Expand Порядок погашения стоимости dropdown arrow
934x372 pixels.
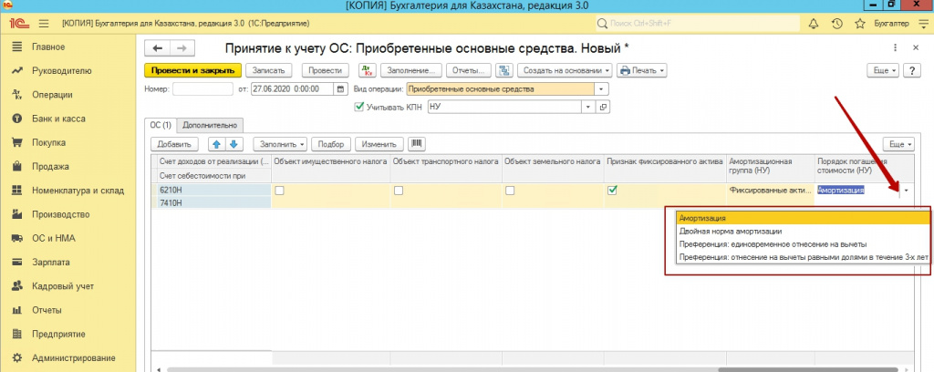click(x=907, y=191)
